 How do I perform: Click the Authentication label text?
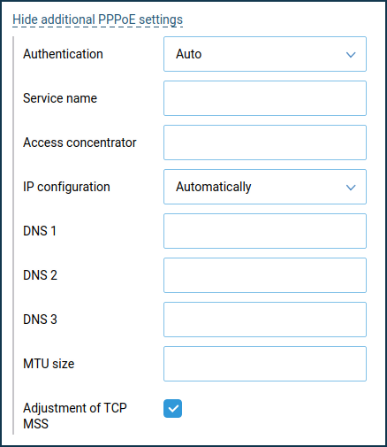(x=63, y=54)
